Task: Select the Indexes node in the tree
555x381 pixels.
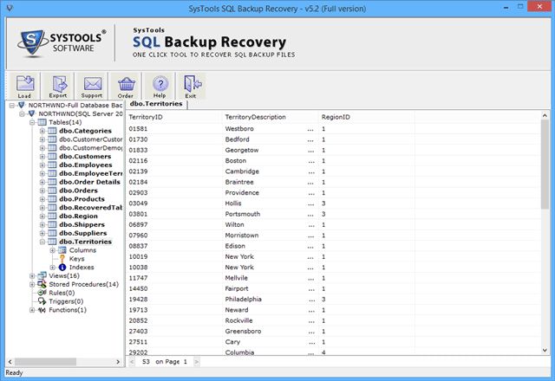Action: (82, 267)
